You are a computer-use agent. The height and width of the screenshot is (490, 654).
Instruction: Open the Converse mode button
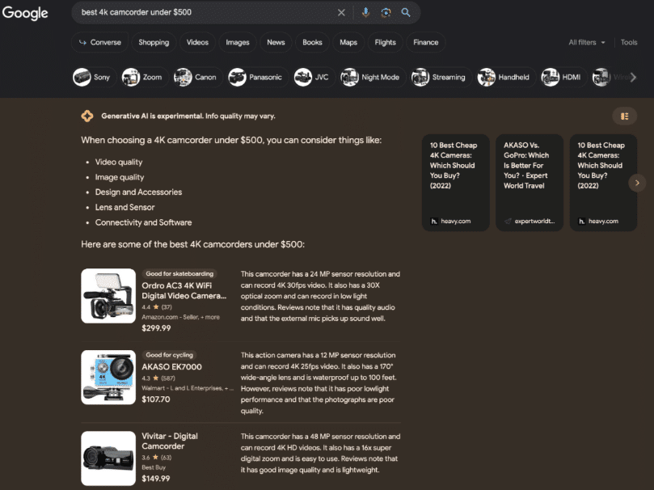(x=99, y=42)
